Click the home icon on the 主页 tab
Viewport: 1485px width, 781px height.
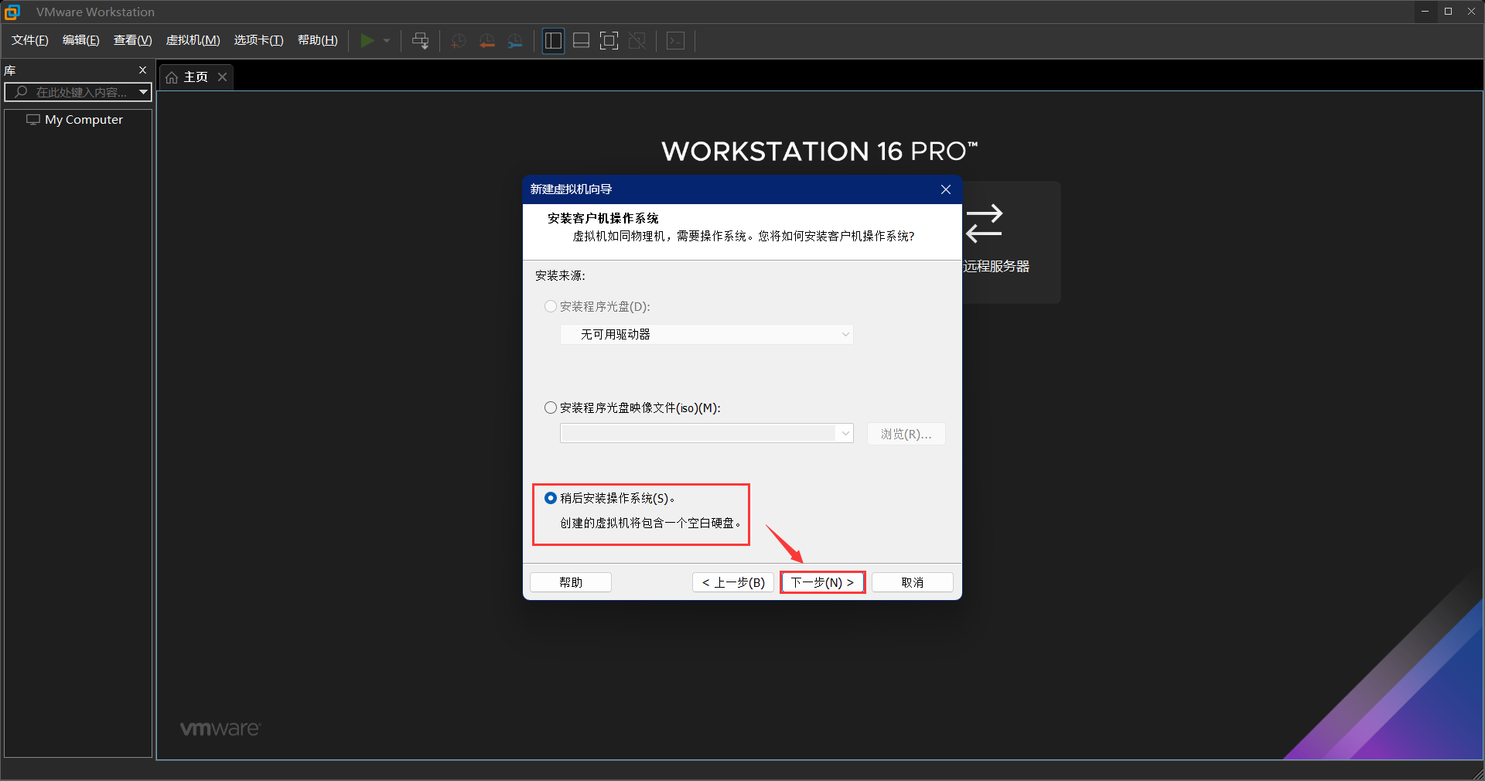coord(172,77)
